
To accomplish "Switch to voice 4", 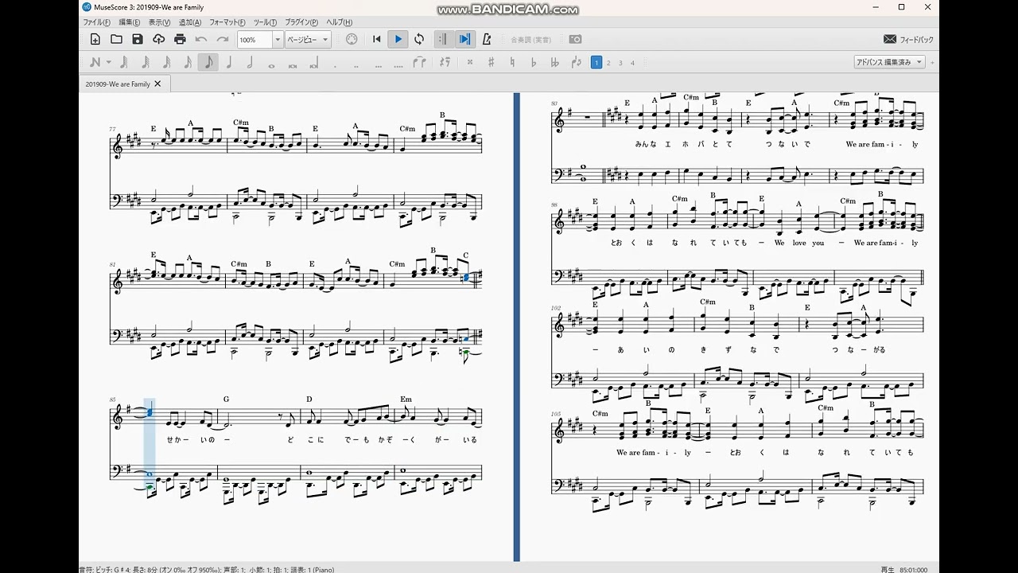I will point(633,62).
